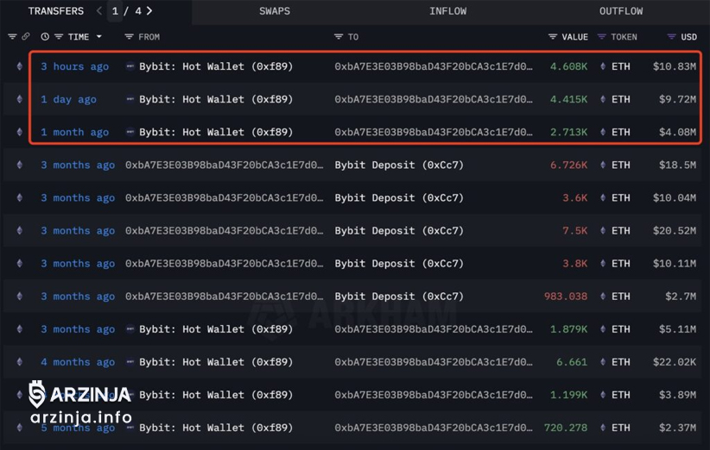Click Bybit Hot Wallet in $22.02K row
710x450 pixels.
(216, 362)
